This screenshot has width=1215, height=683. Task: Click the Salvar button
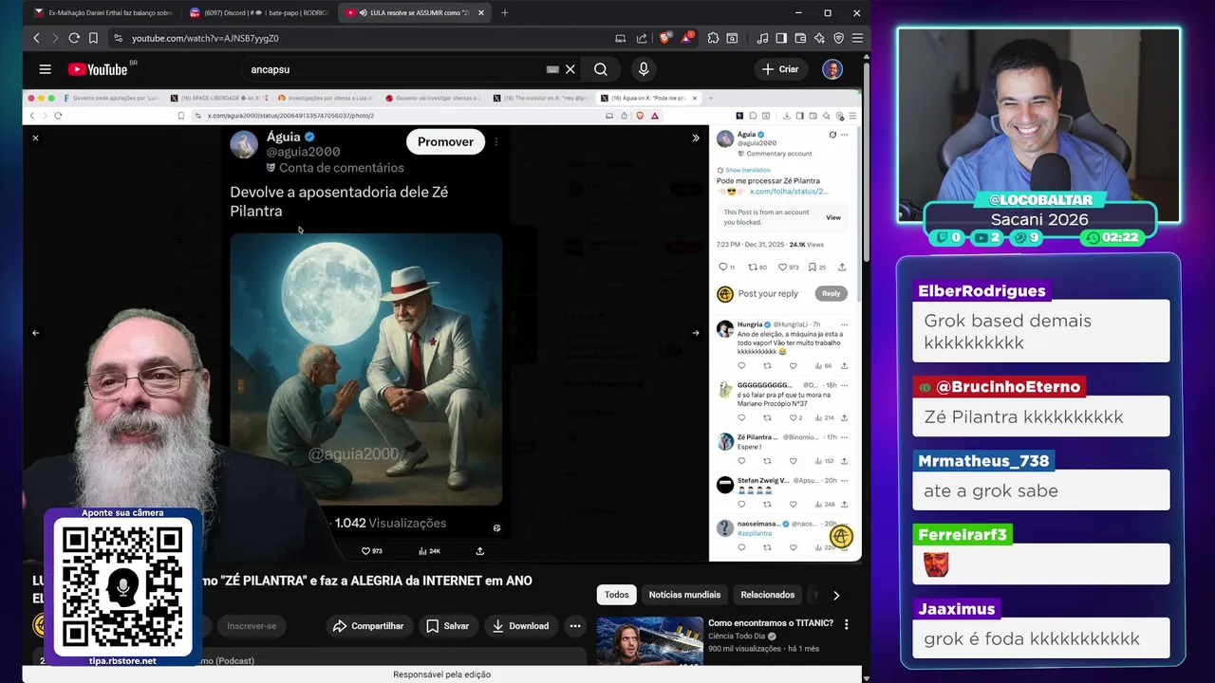coord(447,626)
